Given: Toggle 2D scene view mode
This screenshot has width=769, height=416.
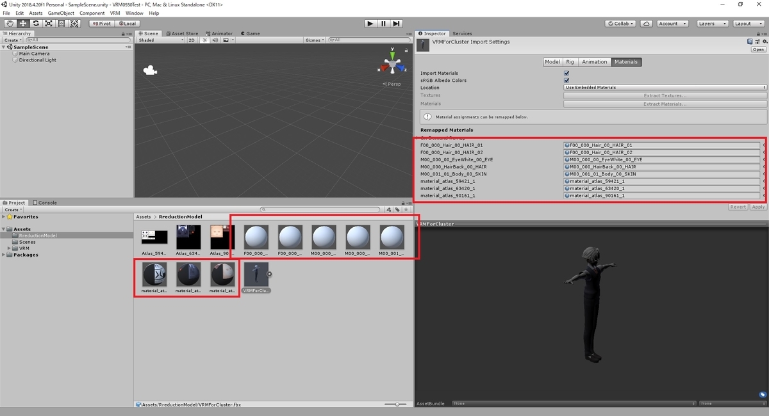Looking at the screenshot, I should coord(192,40).
